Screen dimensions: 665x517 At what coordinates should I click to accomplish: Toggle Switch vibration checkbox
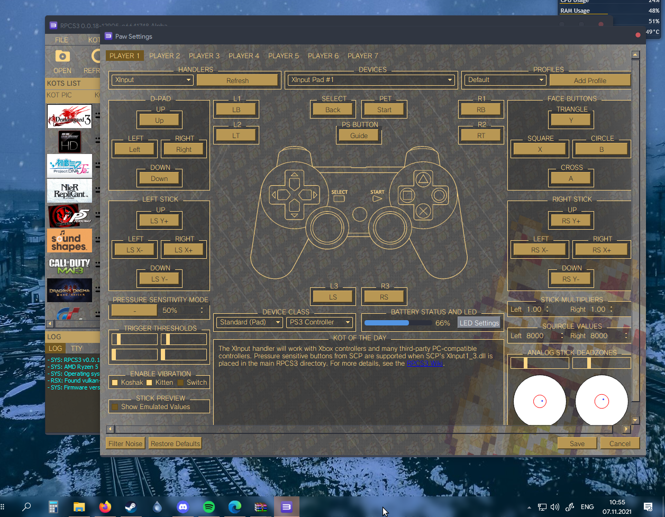tap(180, 383)
